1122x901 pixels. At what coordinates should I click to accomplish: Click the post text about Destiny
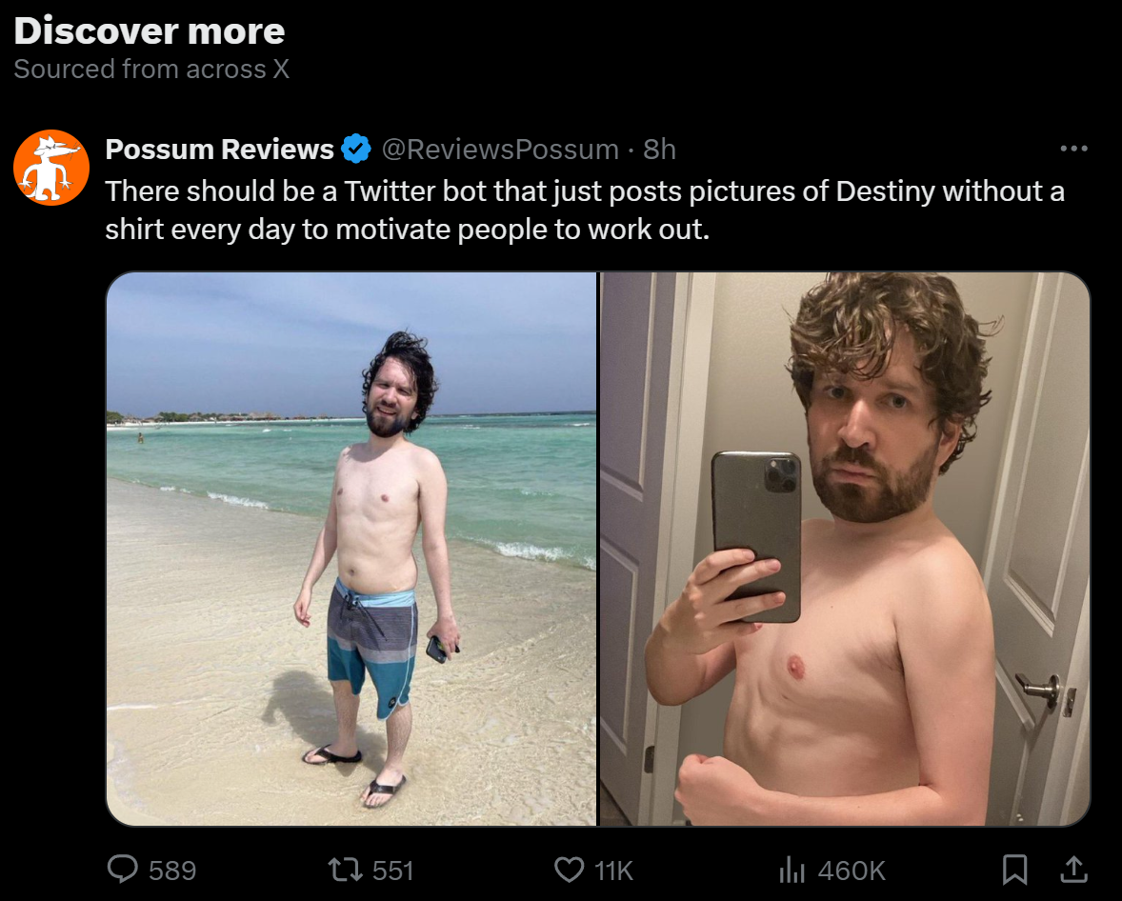(586, 210)
